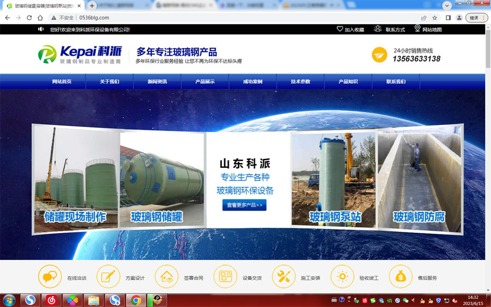Click the 查看更多产品 button

coord(244,206)
